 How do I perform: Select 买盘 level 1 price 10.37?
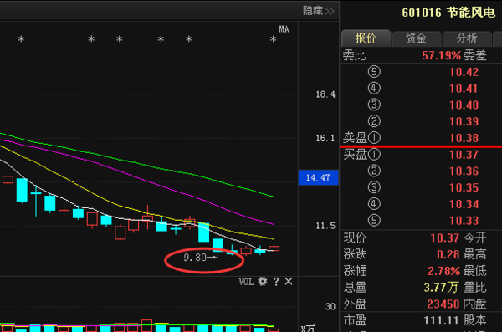464,155
